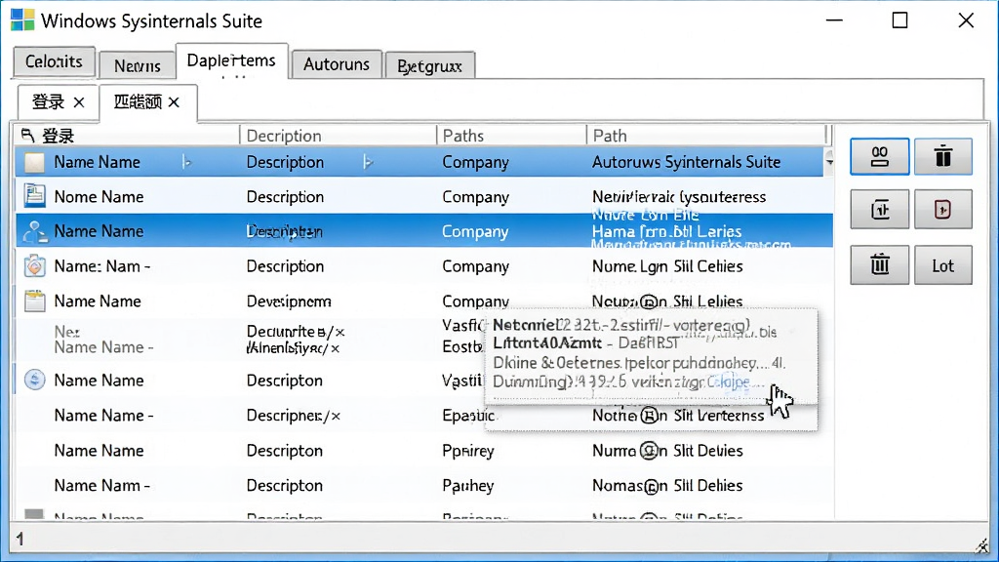Image resolution: width=999 pixels, height=562 pixels.
Task: Click the round blue icon in Vastil row
Action: (34, 380)
